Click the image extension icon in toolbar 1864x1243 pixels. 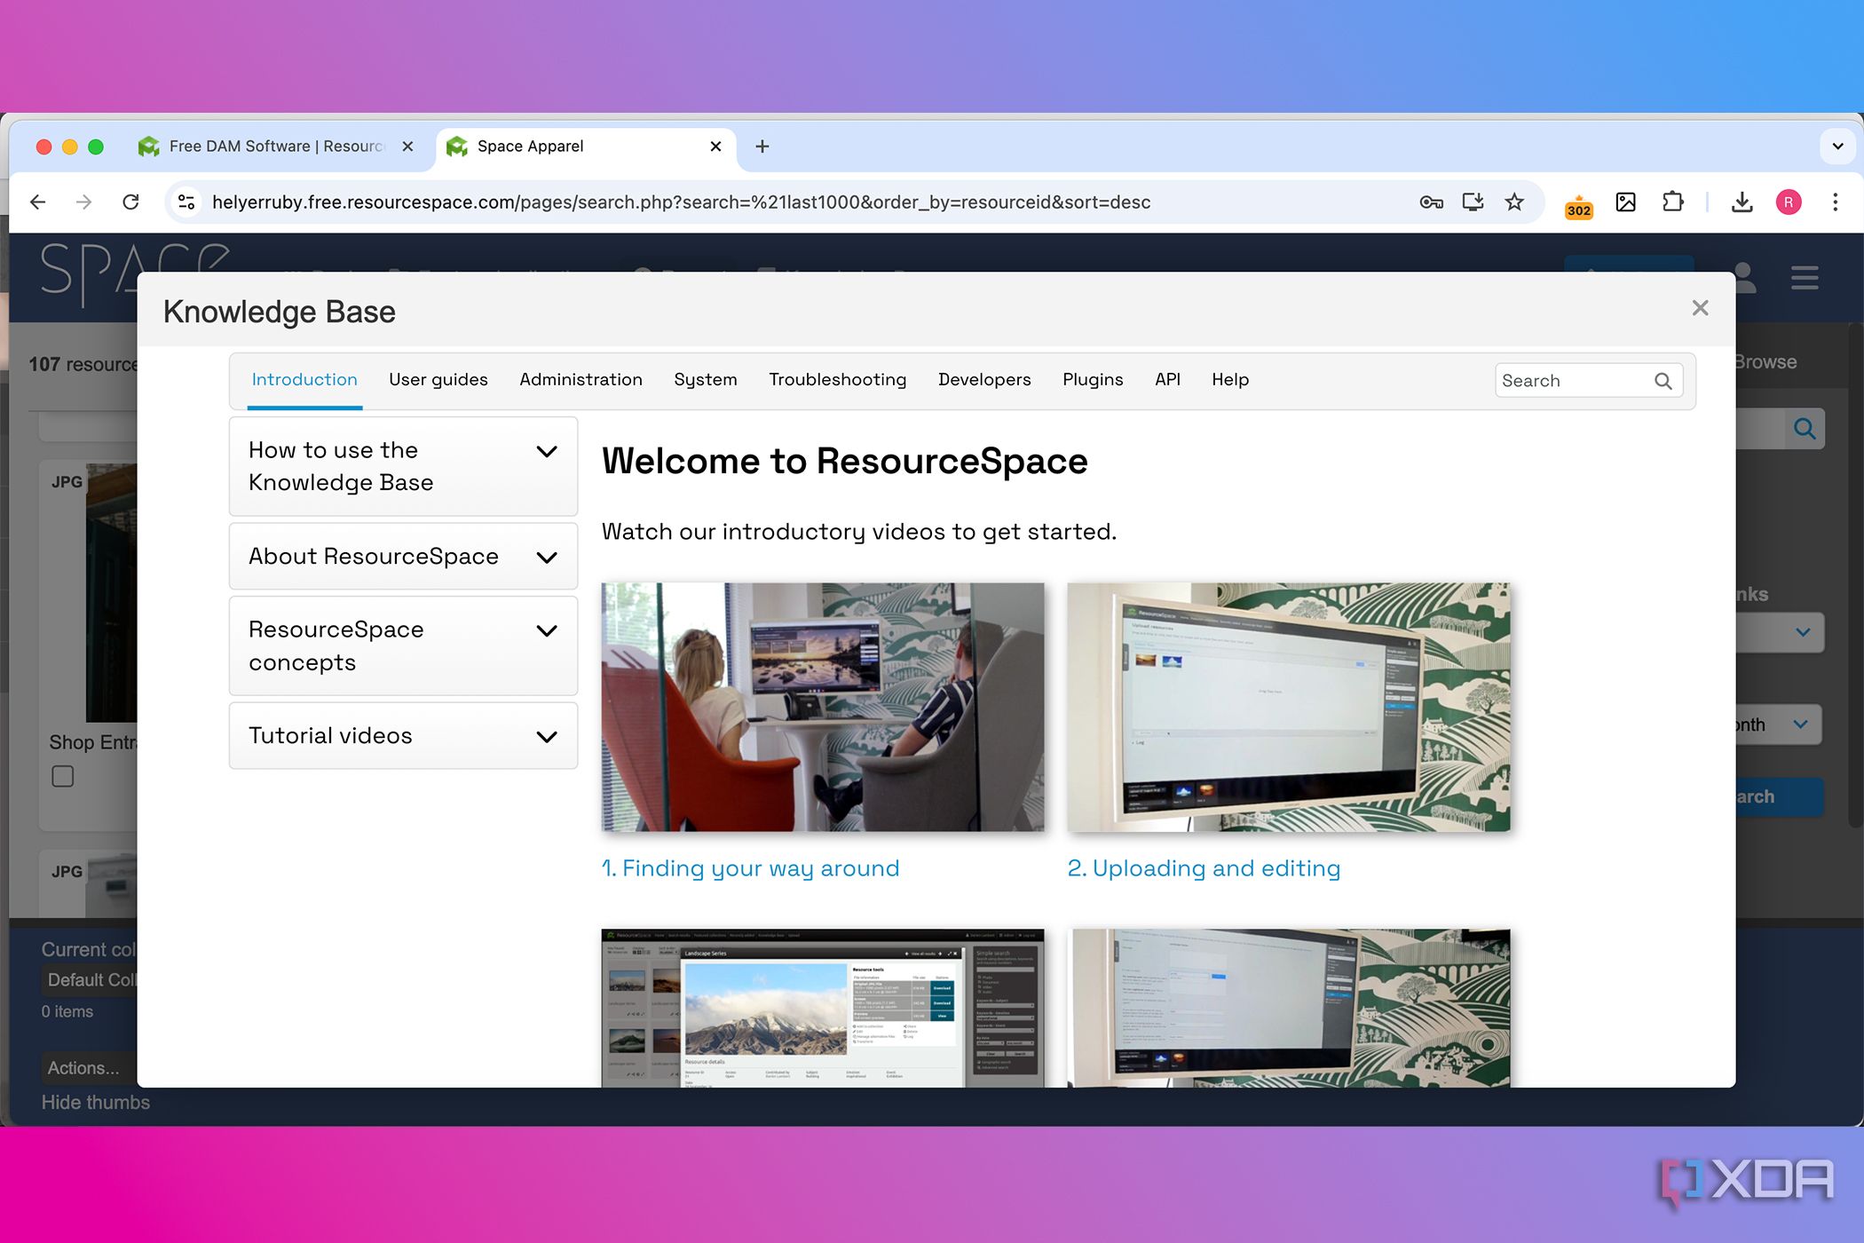(x=1626, y=202)
